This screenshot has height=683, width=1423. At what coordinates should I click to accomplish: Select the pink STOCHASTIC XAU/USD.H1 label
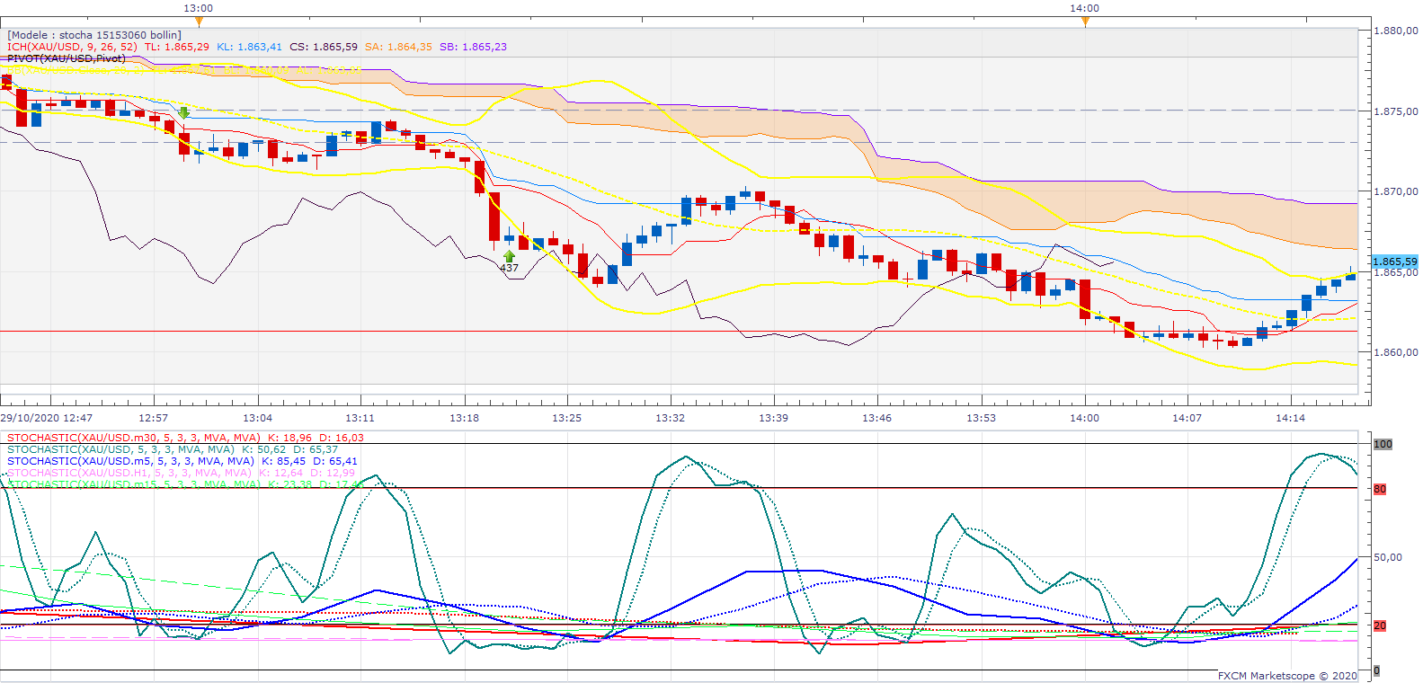[181, 473]
